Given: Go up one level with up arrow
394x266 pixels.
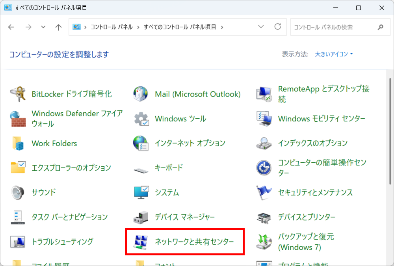Looking at the screenshot, I should (58, 27).
